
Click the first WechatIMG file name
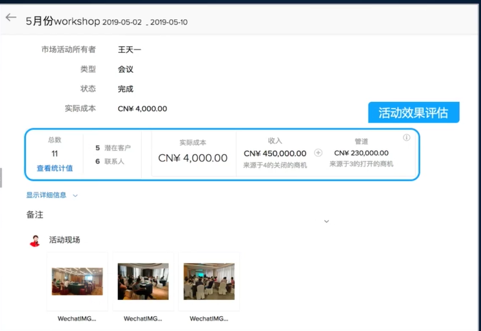[x=77, y=318]
